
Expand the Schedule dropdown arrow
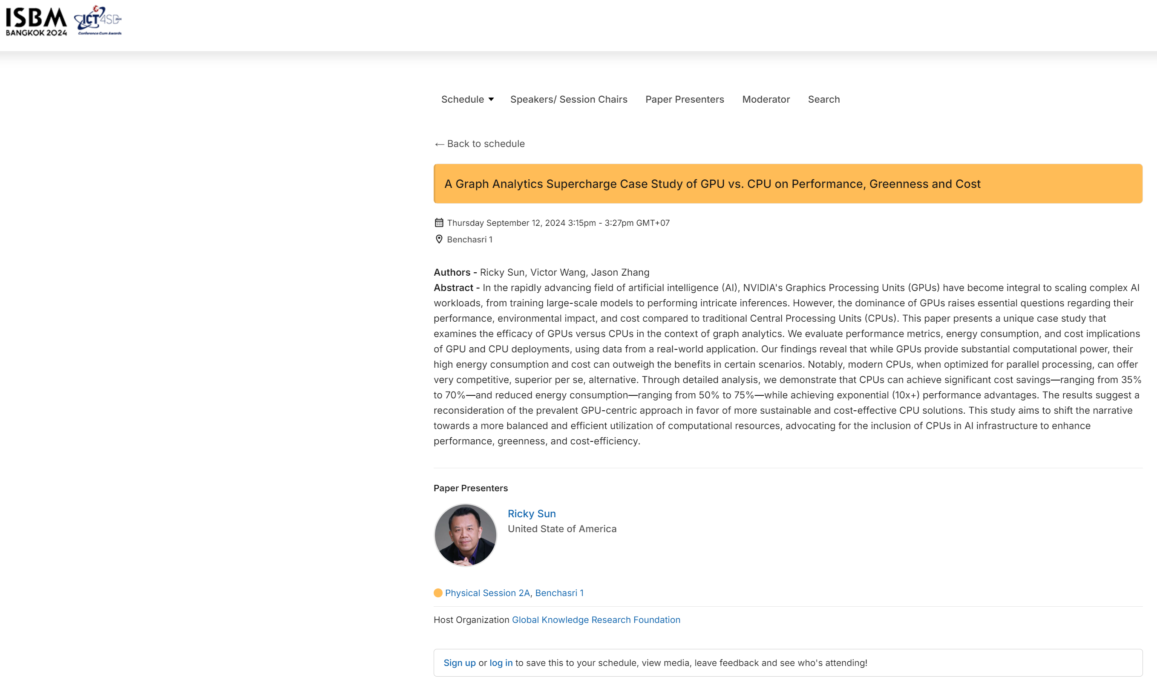coord(491,99)
